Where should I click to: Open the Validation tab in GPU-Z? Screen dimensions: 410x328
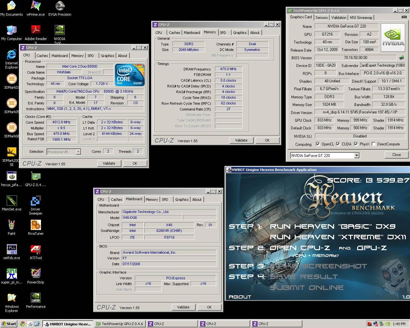pos(339,18)
